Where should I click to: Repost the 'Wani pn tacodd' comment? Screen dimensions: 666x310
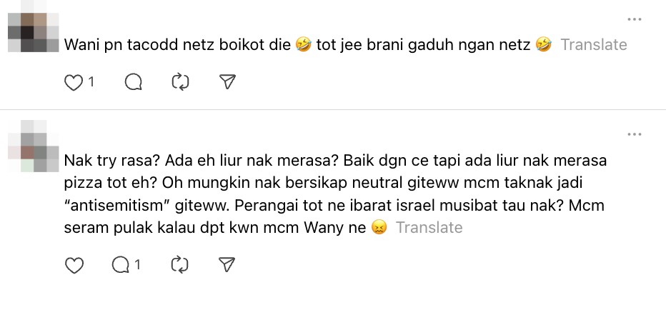click(180, 83)
